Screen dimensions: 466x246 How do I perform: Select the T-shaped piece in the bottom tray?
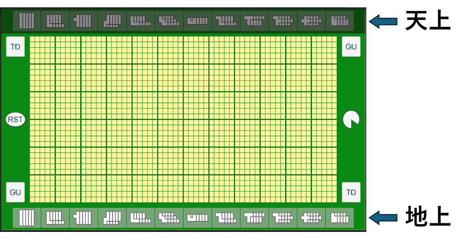point(255,218)
